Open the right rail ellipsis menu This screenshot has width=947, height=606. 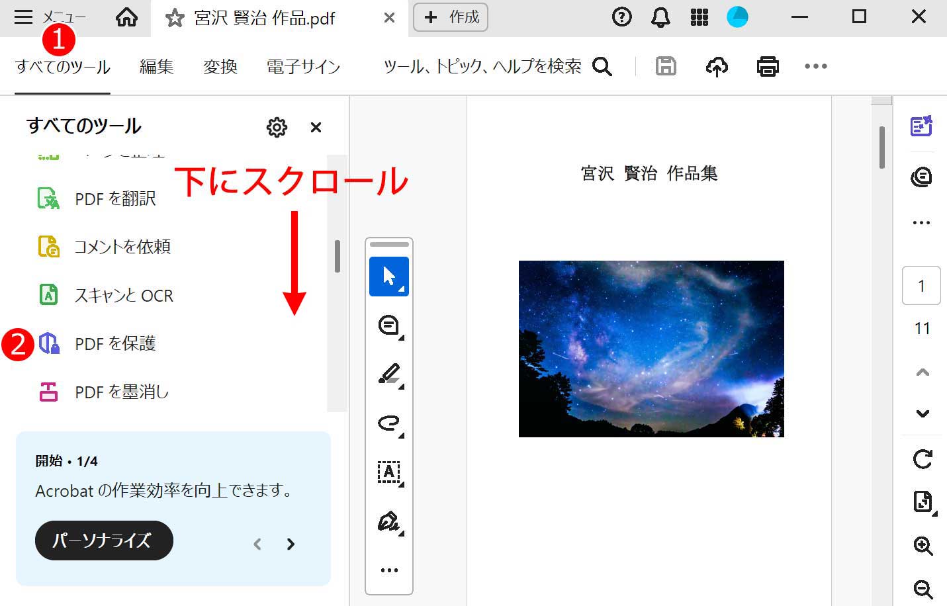click(x=921, y=223)
